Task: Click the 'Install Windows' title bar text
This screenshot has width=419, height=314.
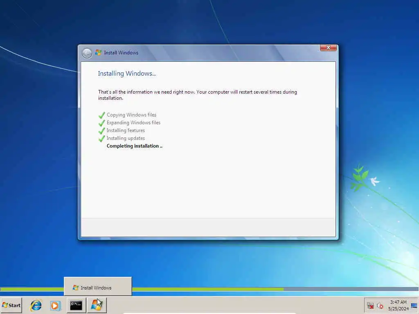Action: point(121,53)
